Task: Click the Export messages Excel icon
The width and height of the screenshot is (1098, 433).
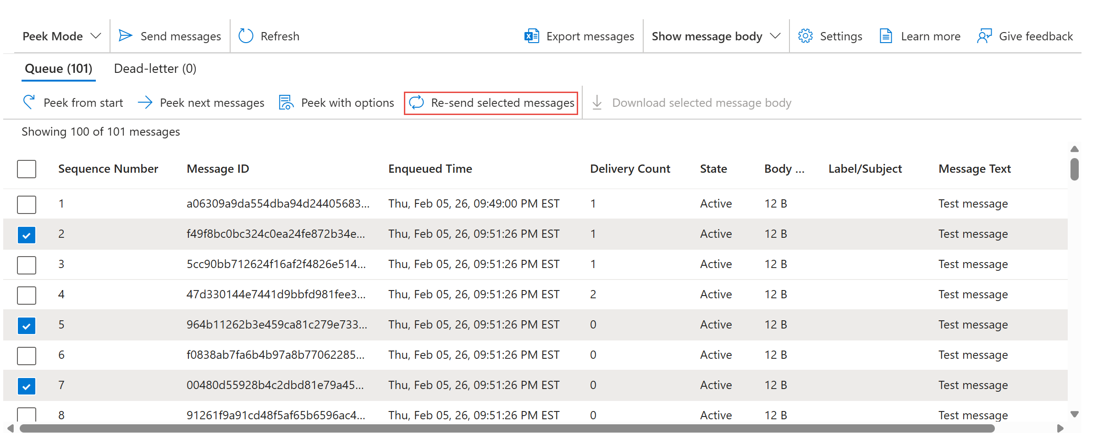Action: [531, 36]
